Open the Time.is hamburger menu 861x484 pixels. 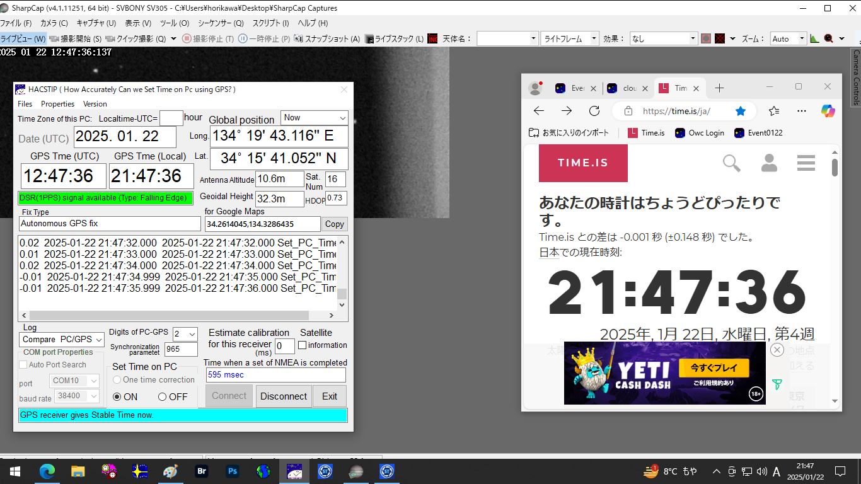(x=806, y=163)
